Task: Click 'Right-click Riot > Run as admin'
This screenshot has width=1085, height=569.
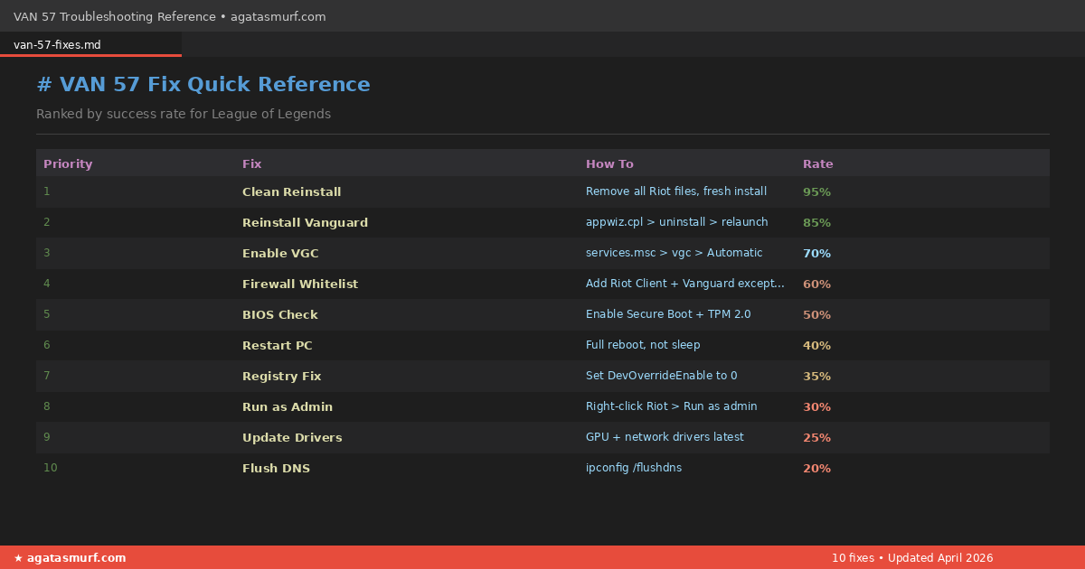Action: (672, 406)
